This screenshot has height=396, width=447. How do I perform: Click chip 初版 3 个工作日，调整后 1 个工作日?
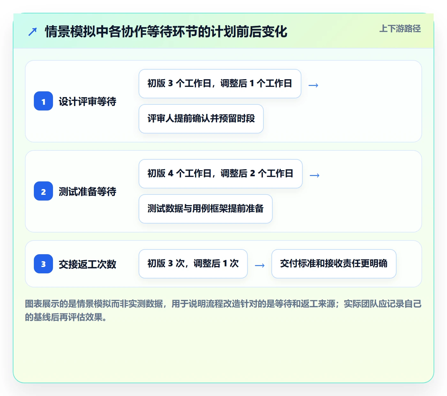[x=220, y=84]
